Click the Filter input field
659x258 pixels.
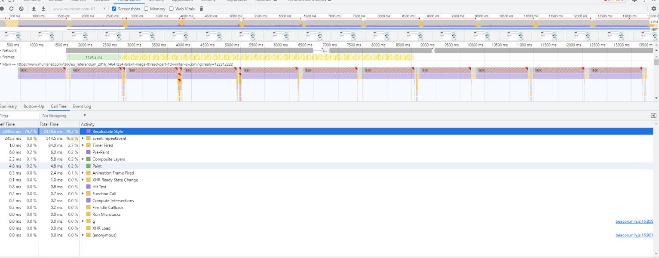coord(19,116)
